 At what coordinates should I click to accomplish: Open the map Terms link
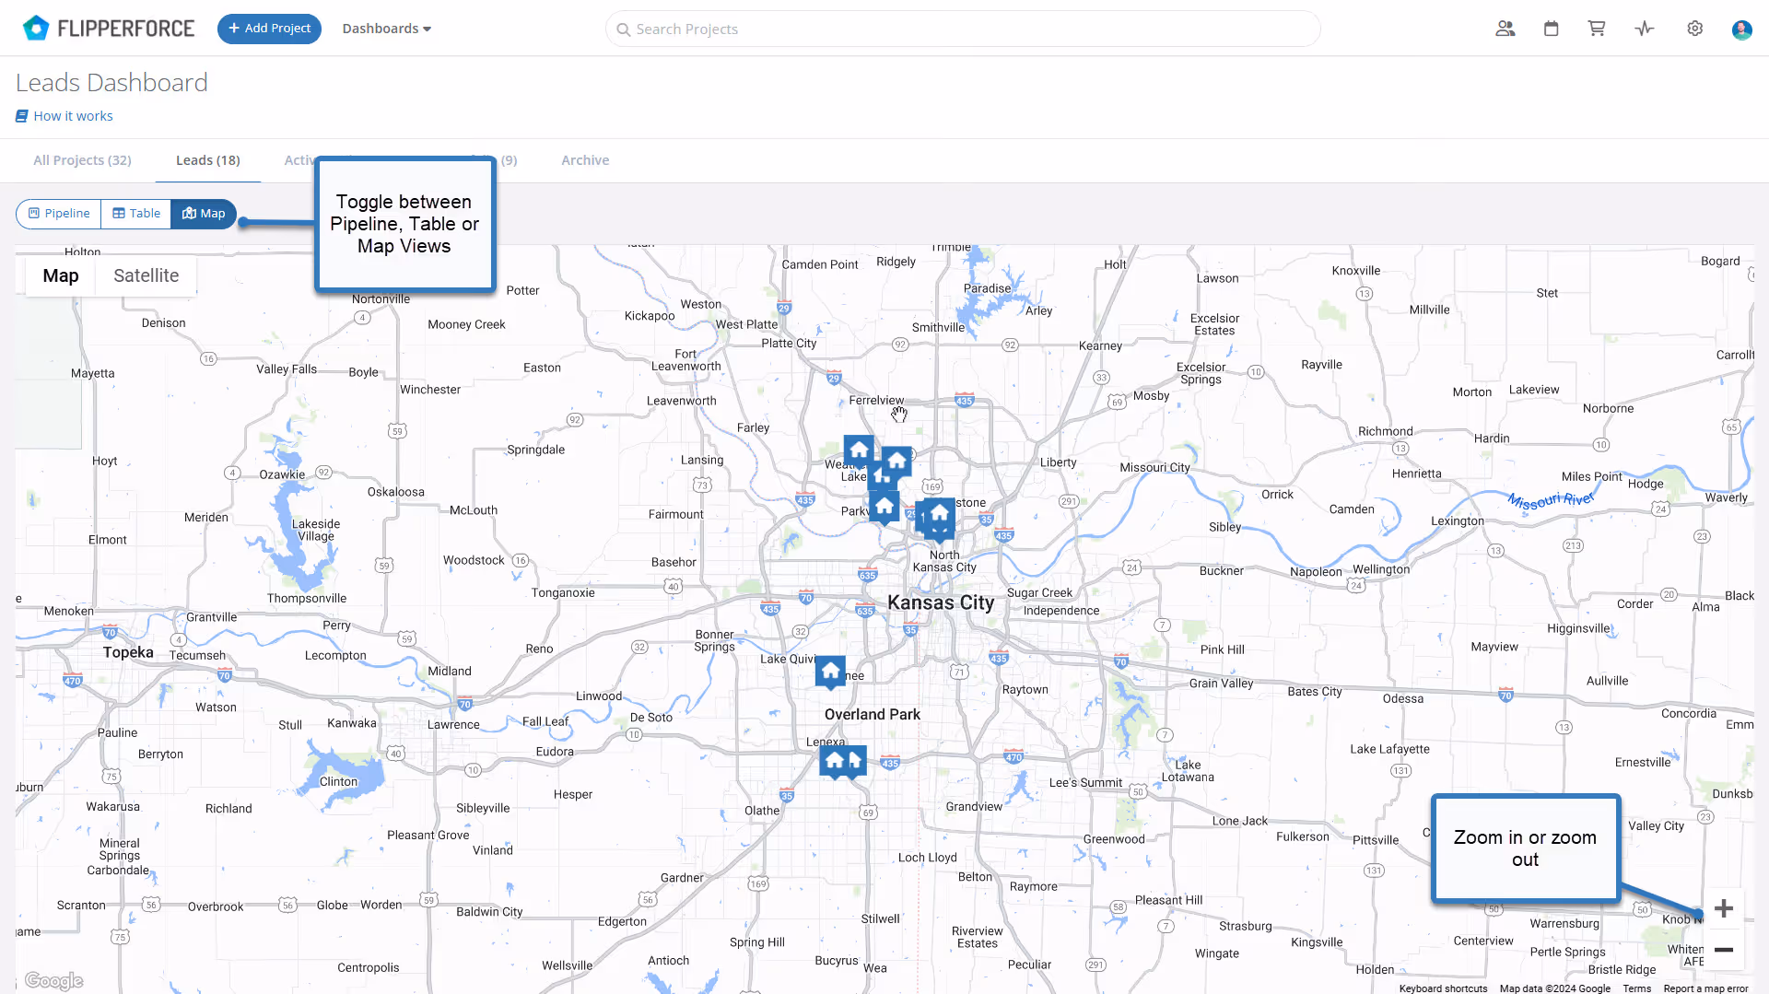1637,988
